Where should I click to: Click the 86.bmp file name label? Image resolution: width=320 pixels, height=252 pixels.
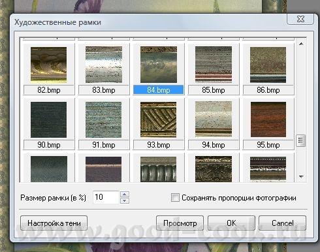268,90
